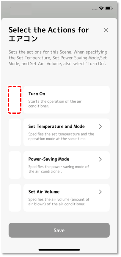
Task: Expand Set Air Volume chevron
Action: tap(100, 192)
